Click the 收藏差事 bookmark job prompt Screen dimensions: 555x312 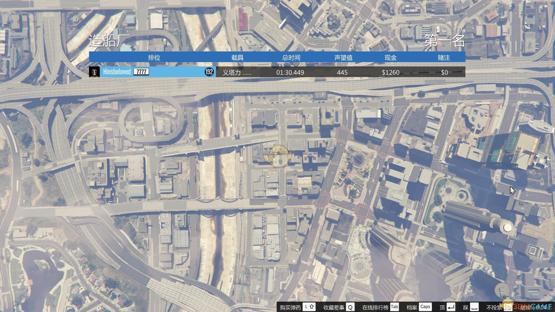click(334, 307)
